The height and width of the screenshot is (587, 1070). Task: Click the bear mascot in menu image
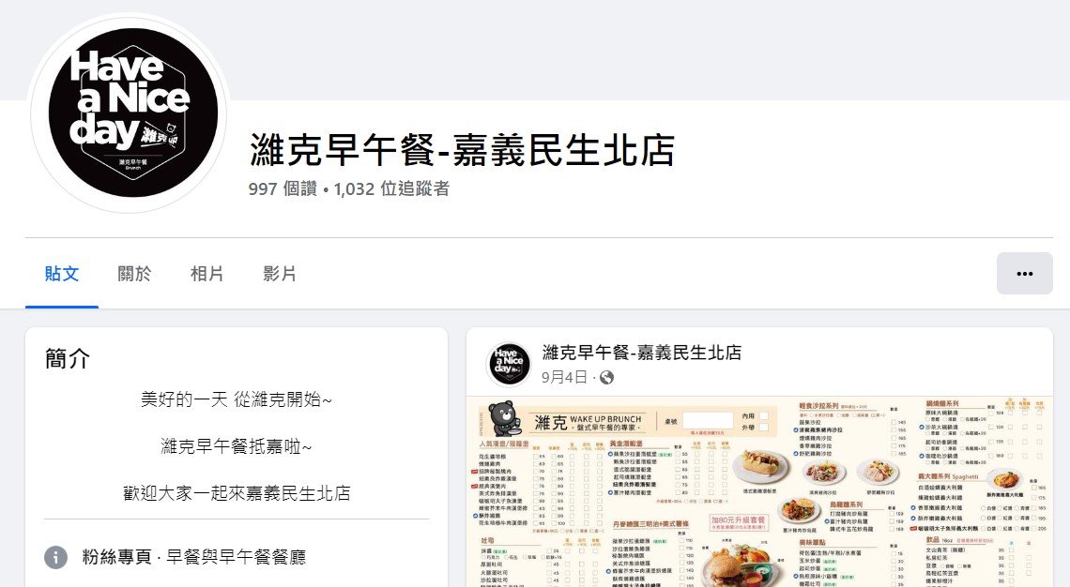coord(505,418)
